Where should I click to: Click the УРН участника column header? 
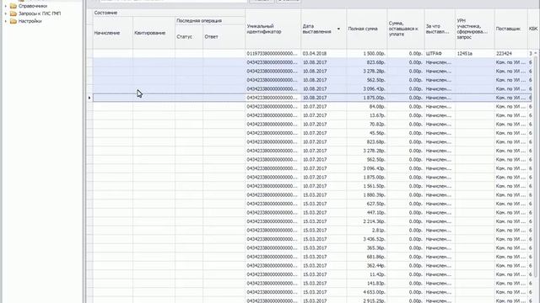(x=475, y=29)
